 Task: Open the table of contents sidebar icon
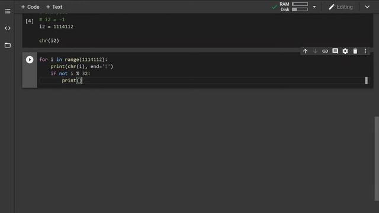pos(8,11)
